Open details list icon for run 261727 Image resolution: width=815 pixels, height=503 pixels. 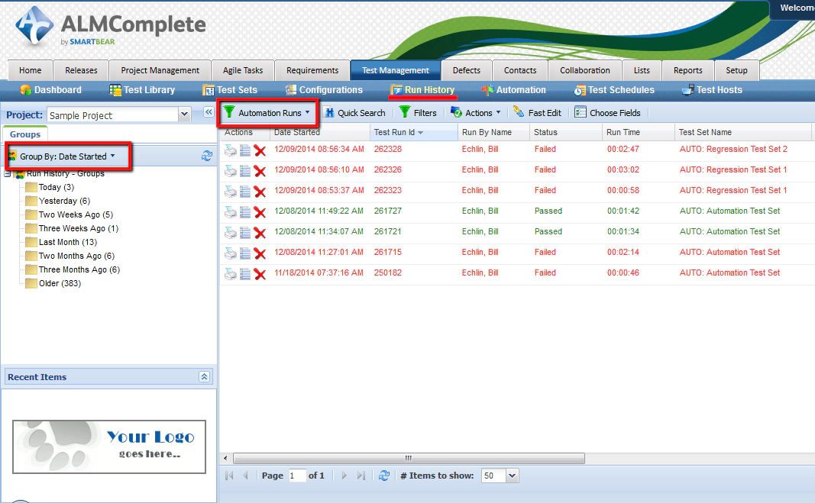coord(245,212)
